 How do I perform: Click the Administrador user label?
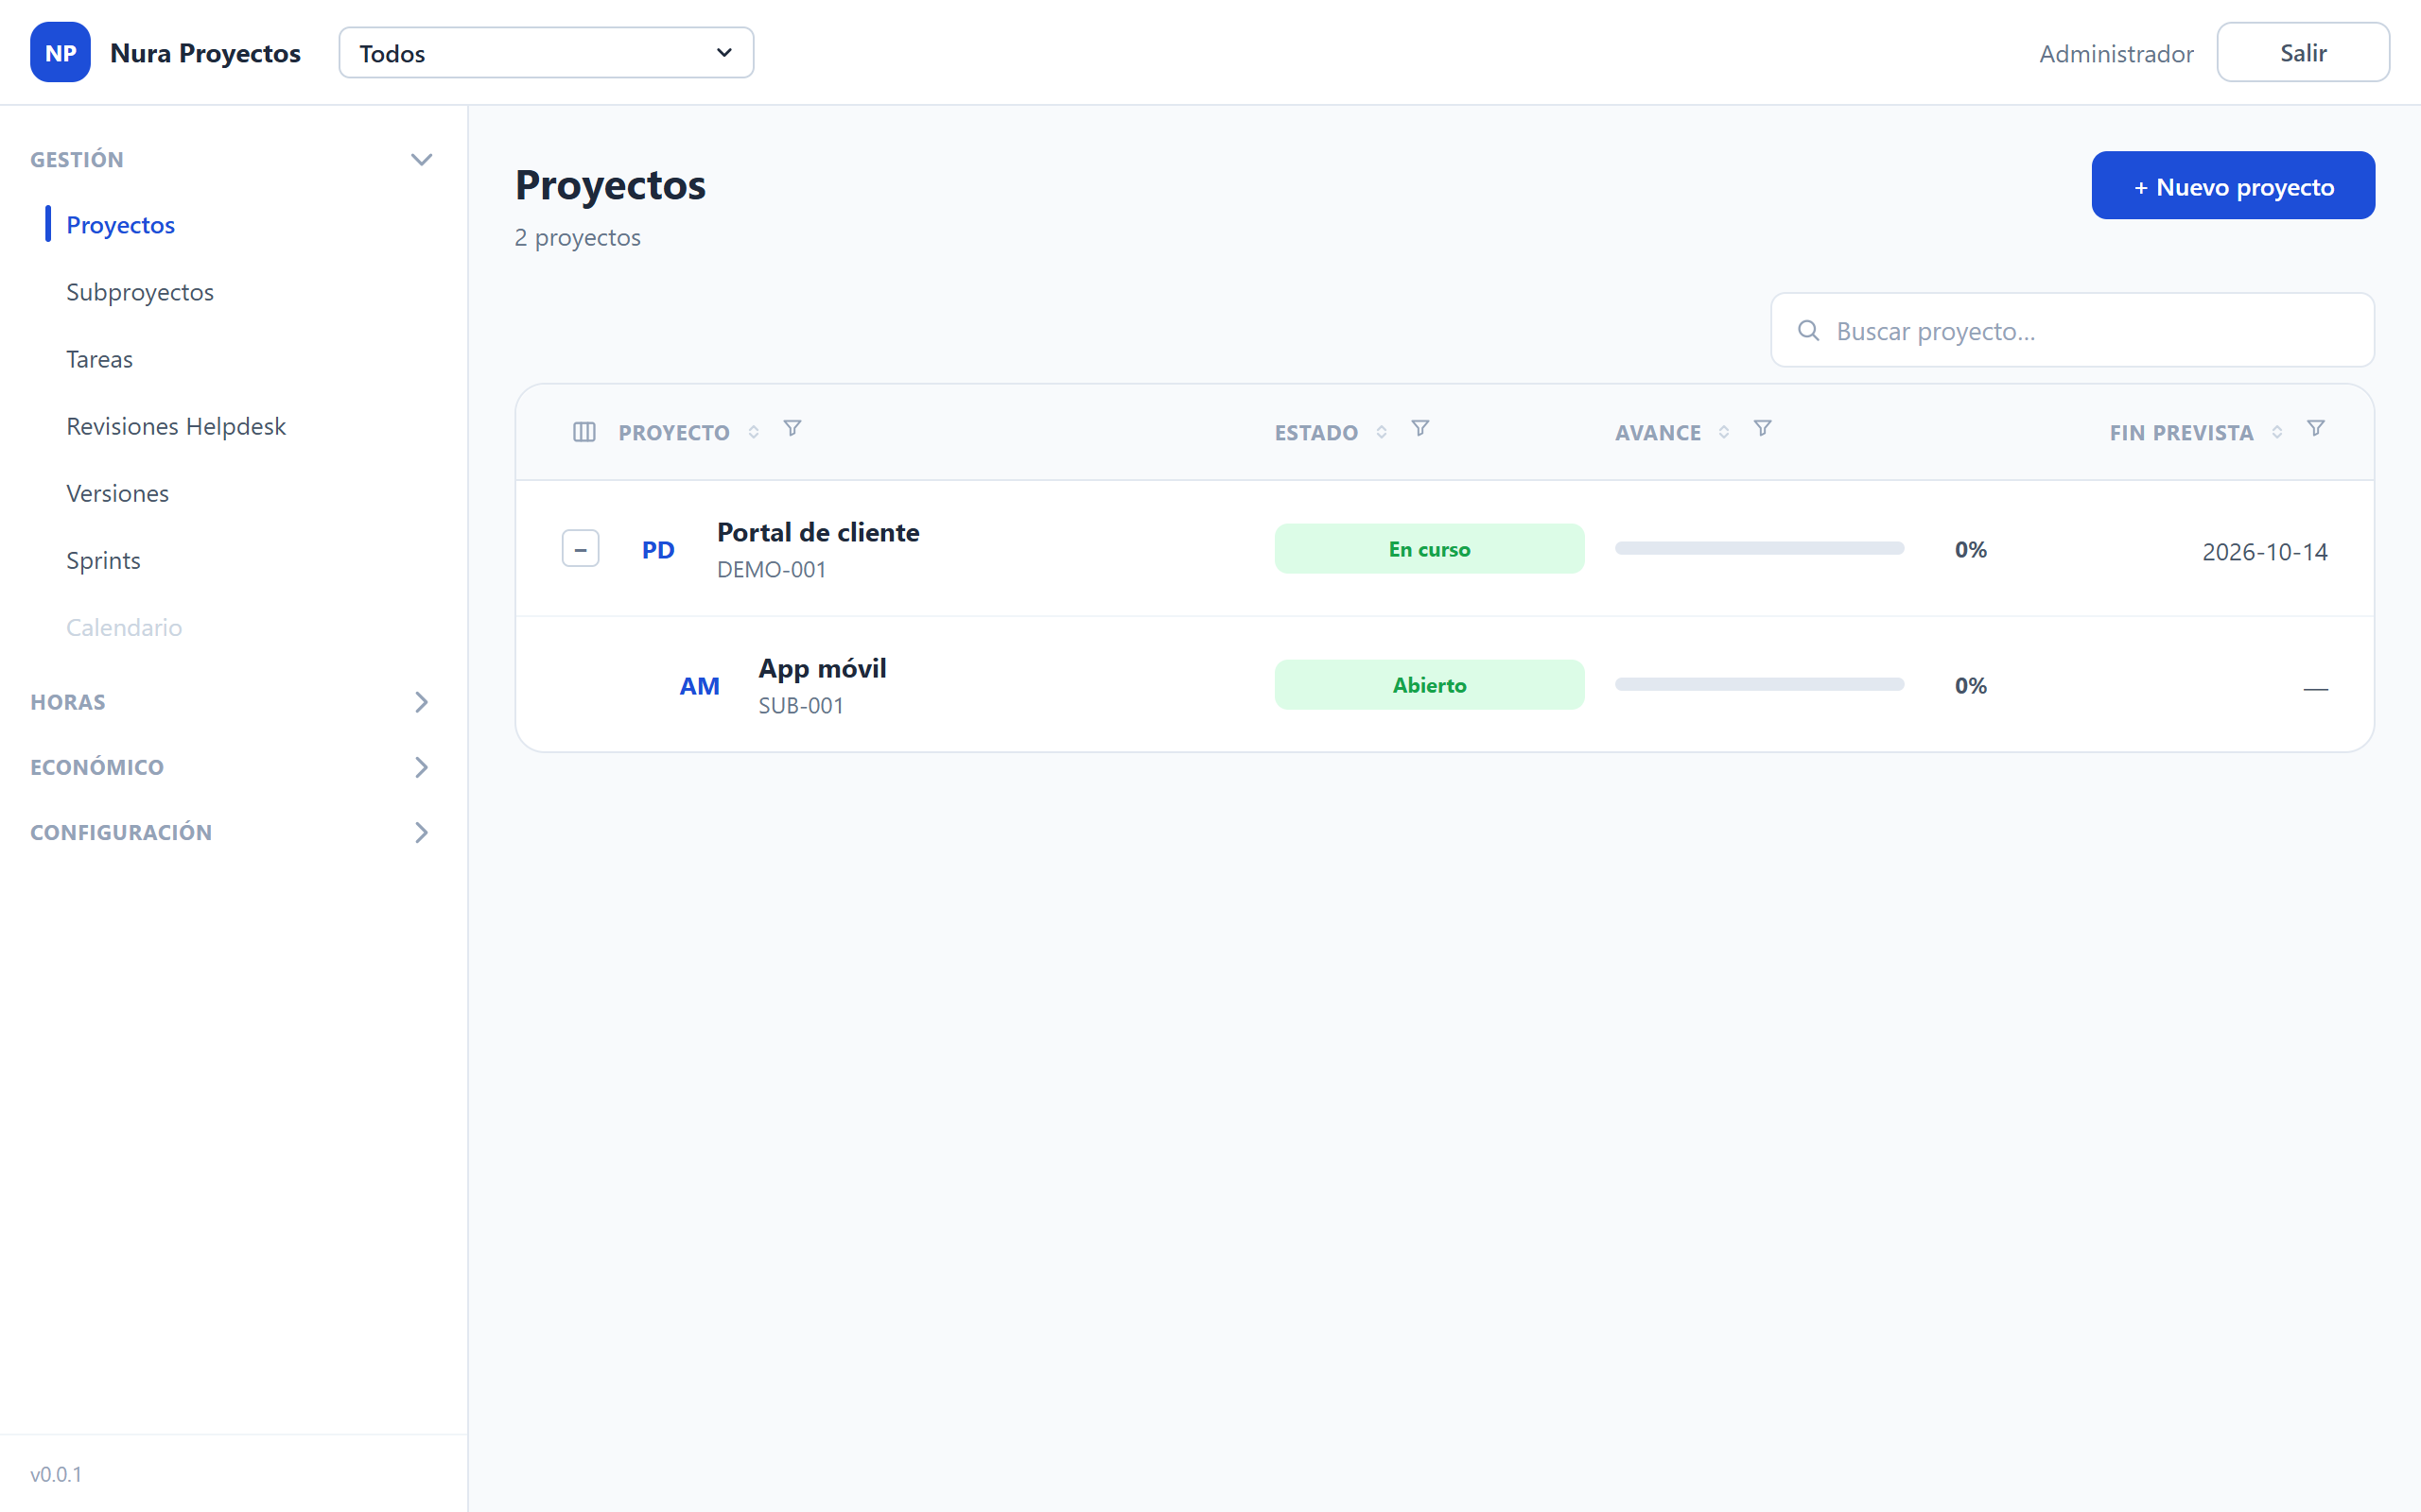pos(2116,53)
